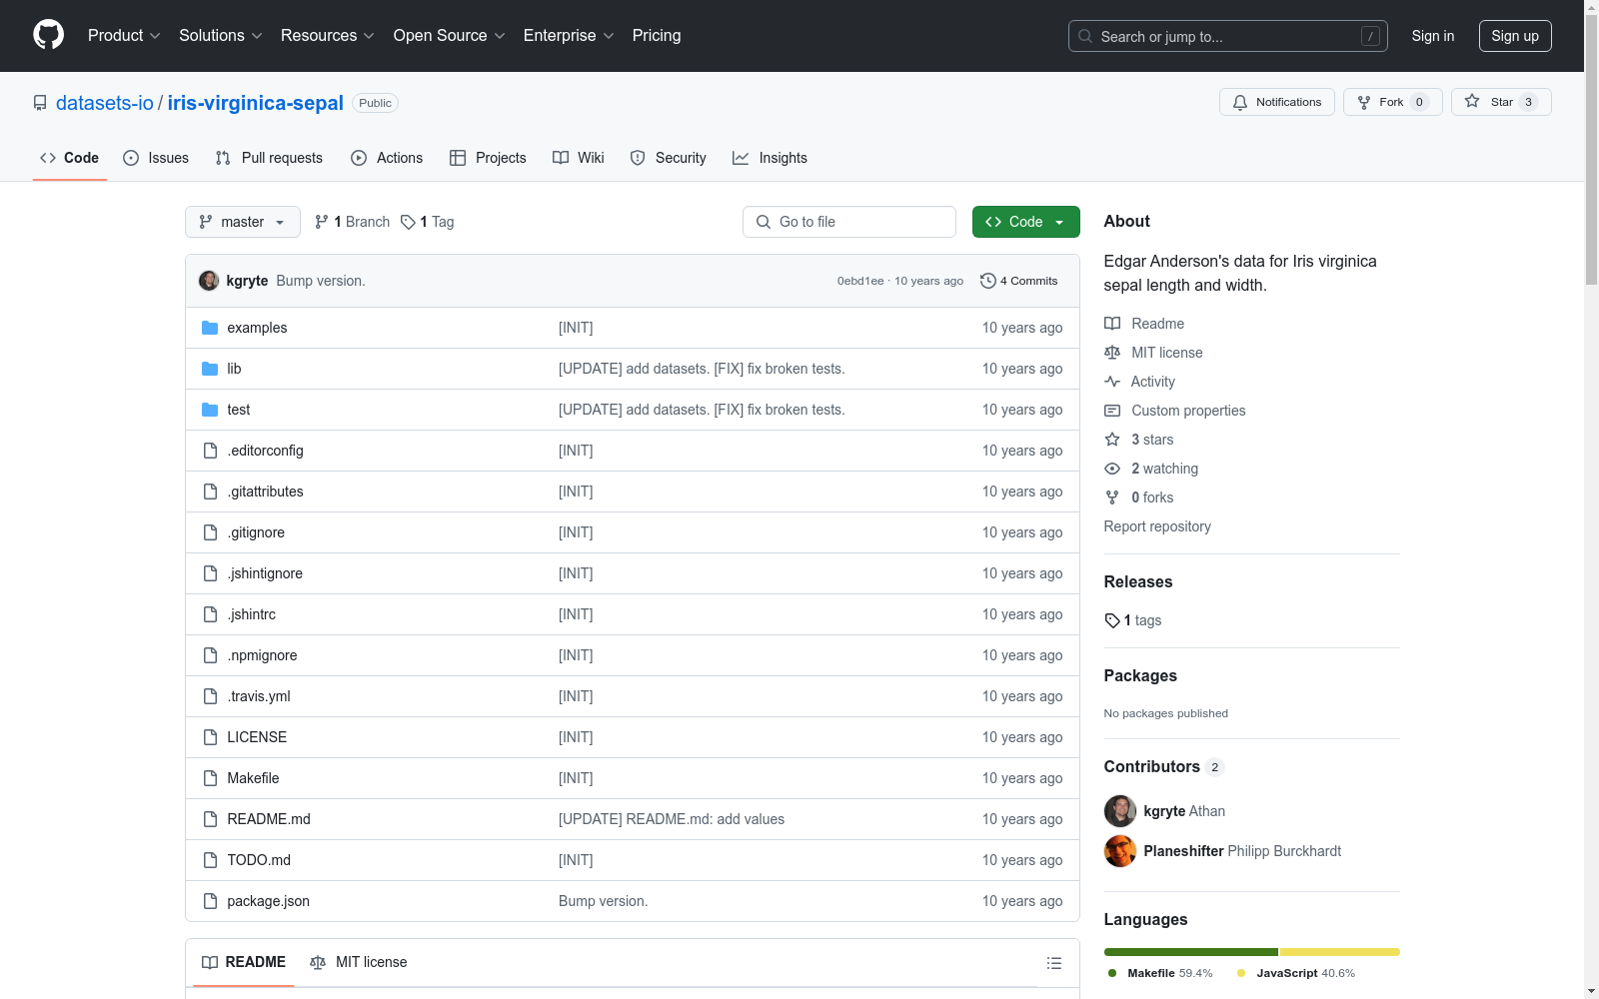Expand the Product menu
Screen dimensions: 1599x999
tap(124, 35)
